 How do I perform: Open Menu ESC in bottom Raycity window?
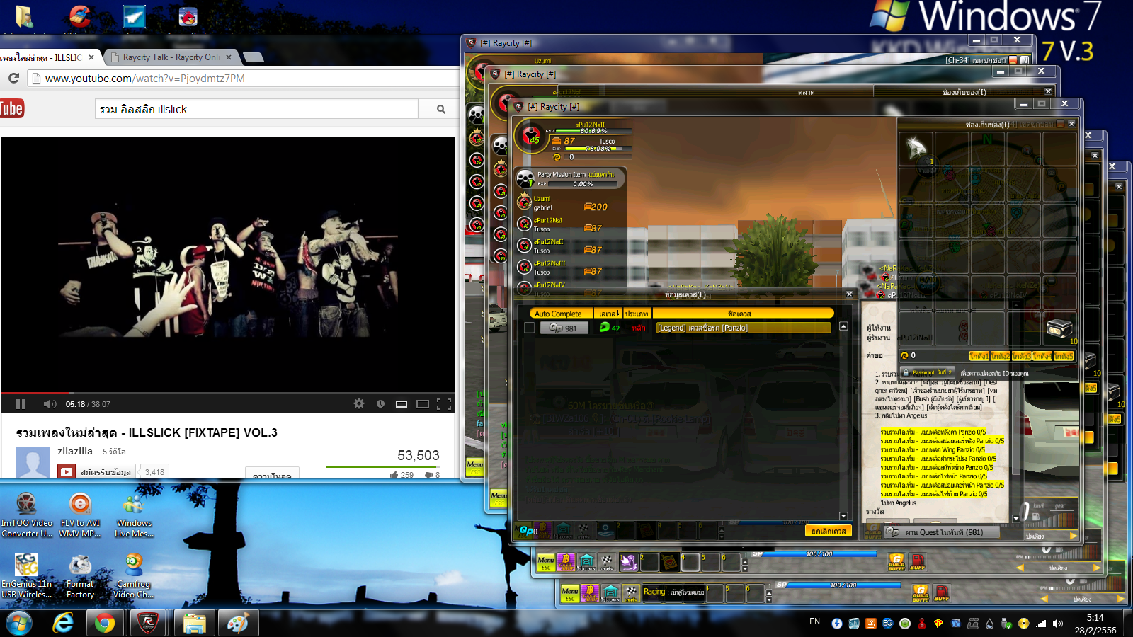tap(570, 594)
